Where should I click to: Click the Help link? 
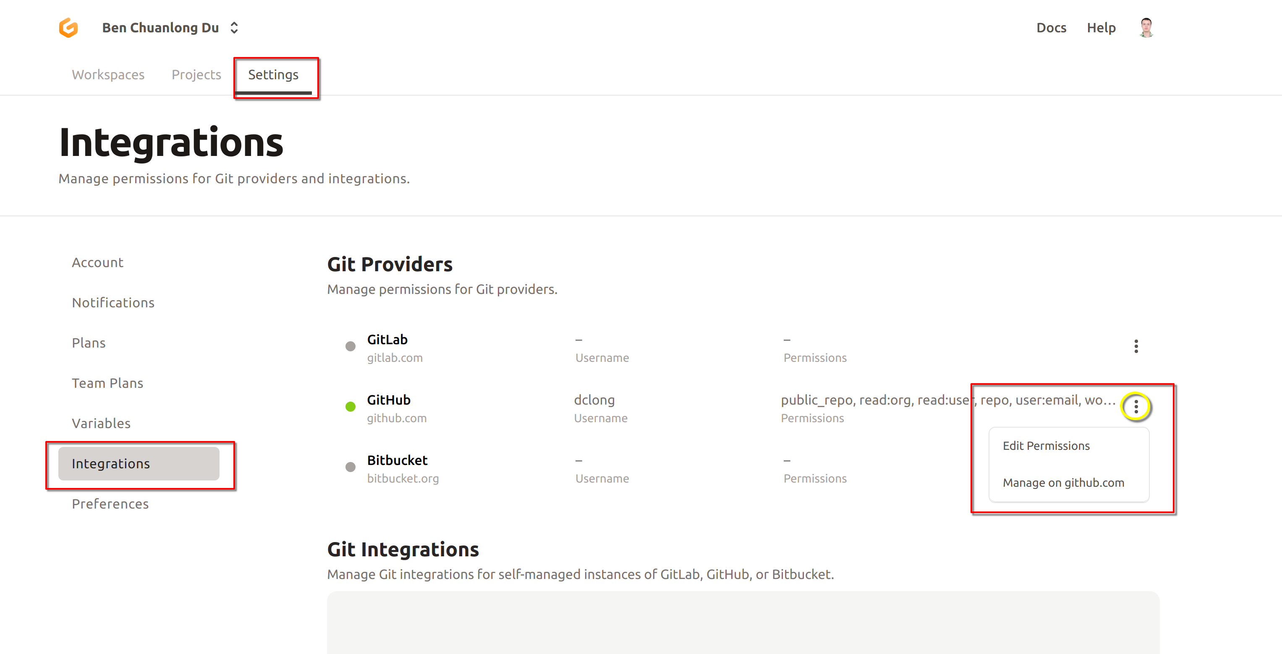tap(1101, 28)
